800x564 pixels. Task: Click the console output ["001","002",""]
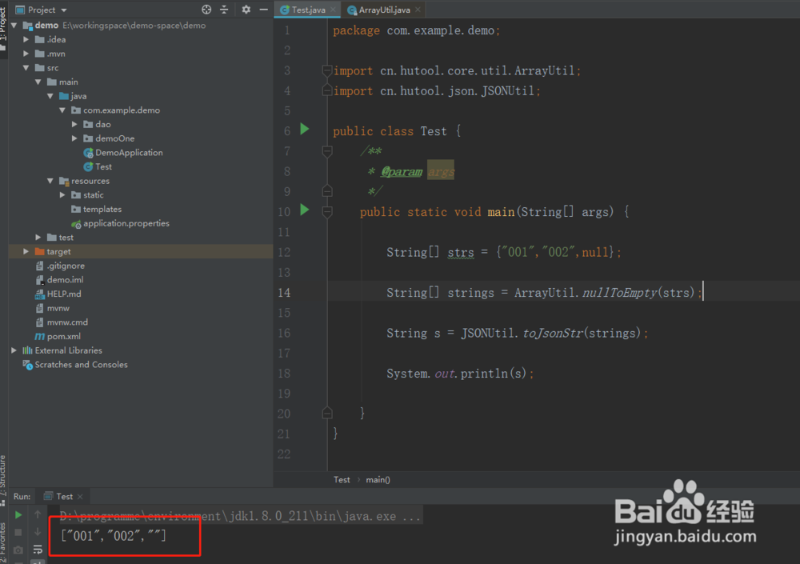(114, 535)
